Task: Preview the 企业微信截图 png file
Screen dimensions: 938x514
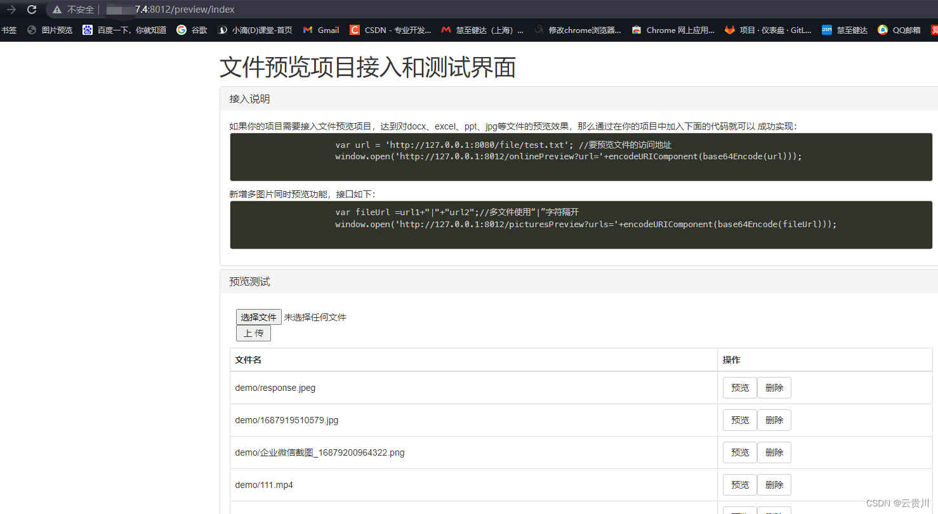Action: coord(739,452)
